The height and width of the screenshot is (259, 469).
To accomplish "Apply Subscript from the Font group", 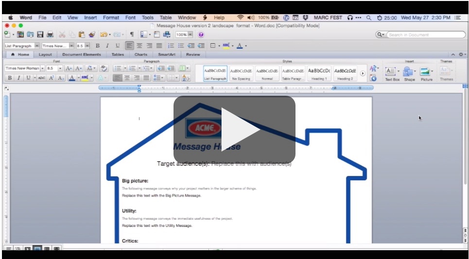I will click(x=61, y=78).
